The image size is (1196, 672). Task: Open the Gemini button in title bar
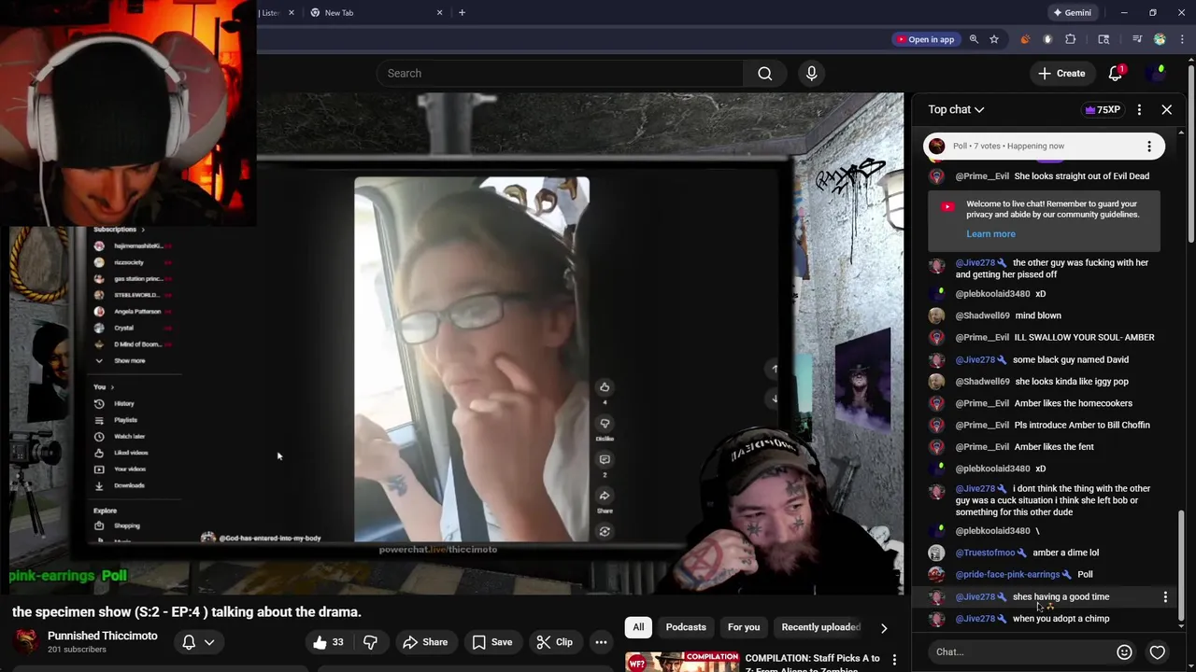[x=1072, y=13]
